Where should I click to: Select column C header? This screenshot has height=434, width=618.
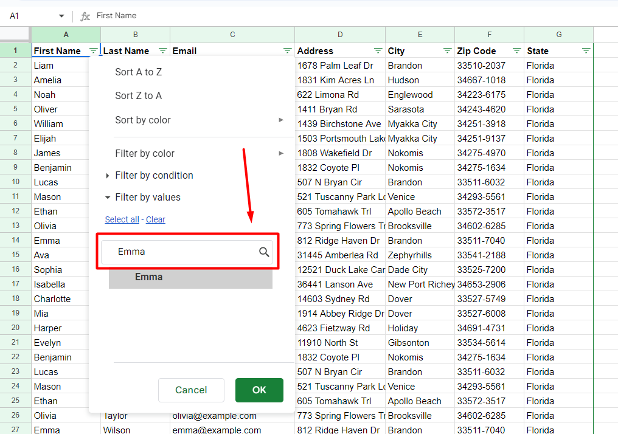232,35
